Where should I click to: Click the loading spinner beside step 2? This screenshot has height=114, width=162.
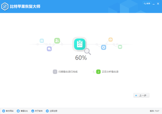[x=94, y=72]
